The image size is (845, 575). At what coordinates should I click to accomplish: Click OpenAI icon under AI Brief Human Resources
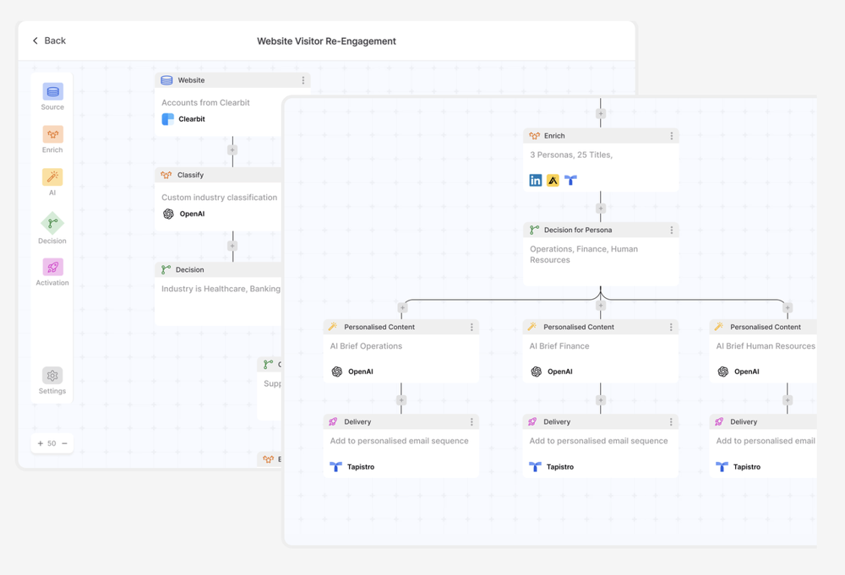(x=723, y=372)
